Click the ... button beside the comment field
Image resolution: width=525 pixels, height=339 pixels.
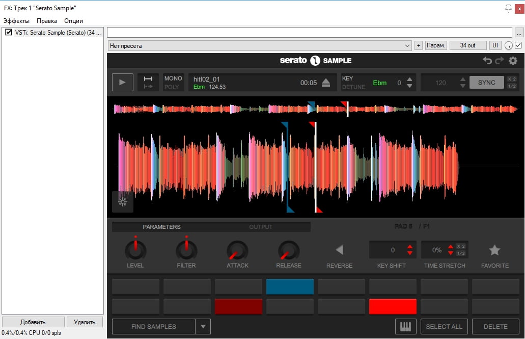(519, 33)
